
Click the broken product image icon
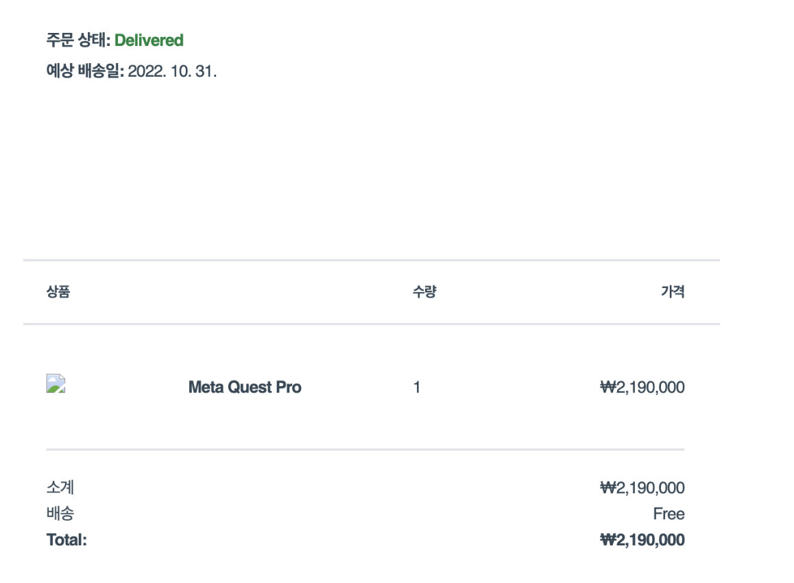coord(56,383)
